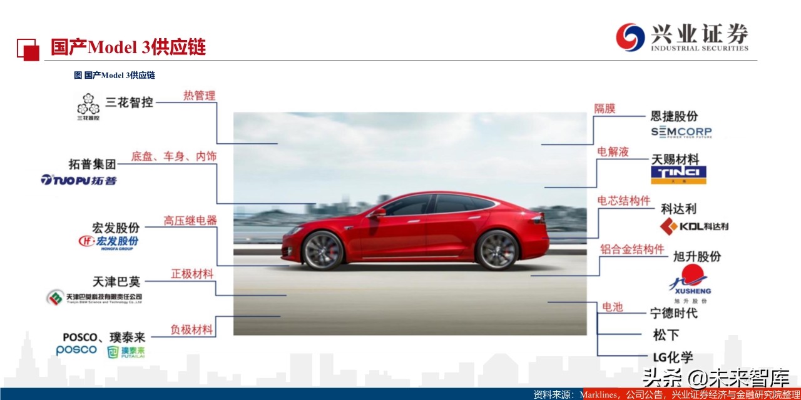Click the Hongfa 宏发股份 group logo

tap(108, 242)
